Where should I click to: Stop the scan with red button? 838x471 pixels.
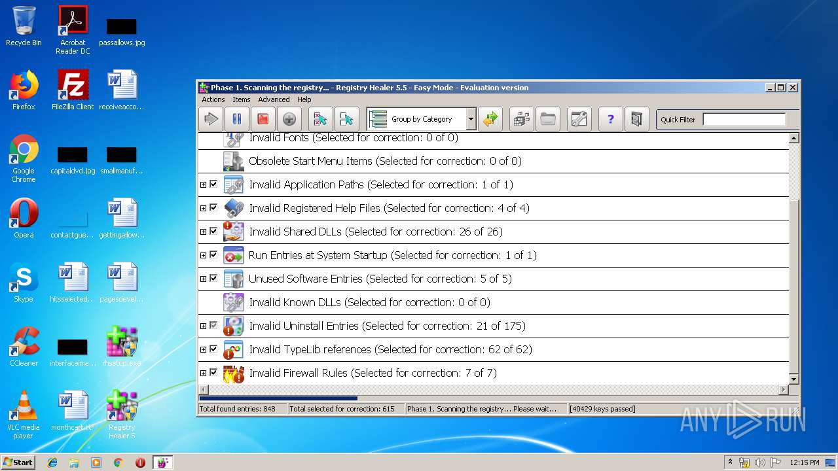click(x=263, y=119)
